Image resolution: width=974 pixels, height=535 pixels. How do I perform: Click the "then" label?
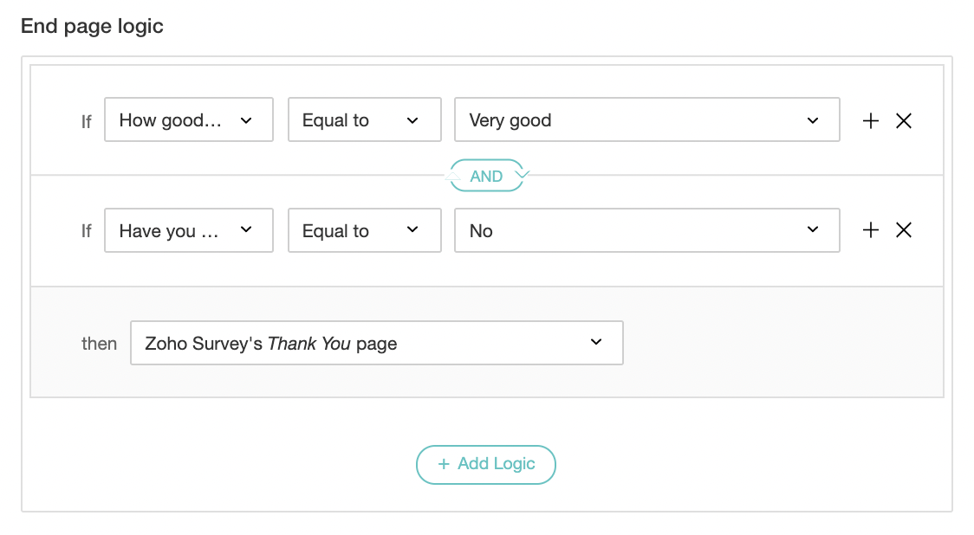pos(99,344)
